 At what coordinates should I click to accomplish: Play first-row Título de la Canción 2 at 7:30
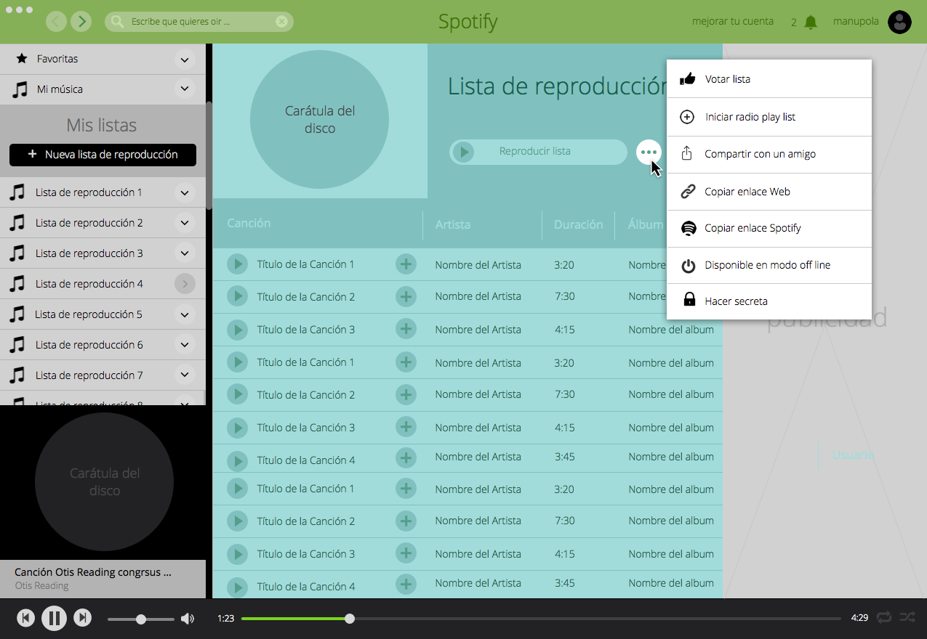click(237, 296)
